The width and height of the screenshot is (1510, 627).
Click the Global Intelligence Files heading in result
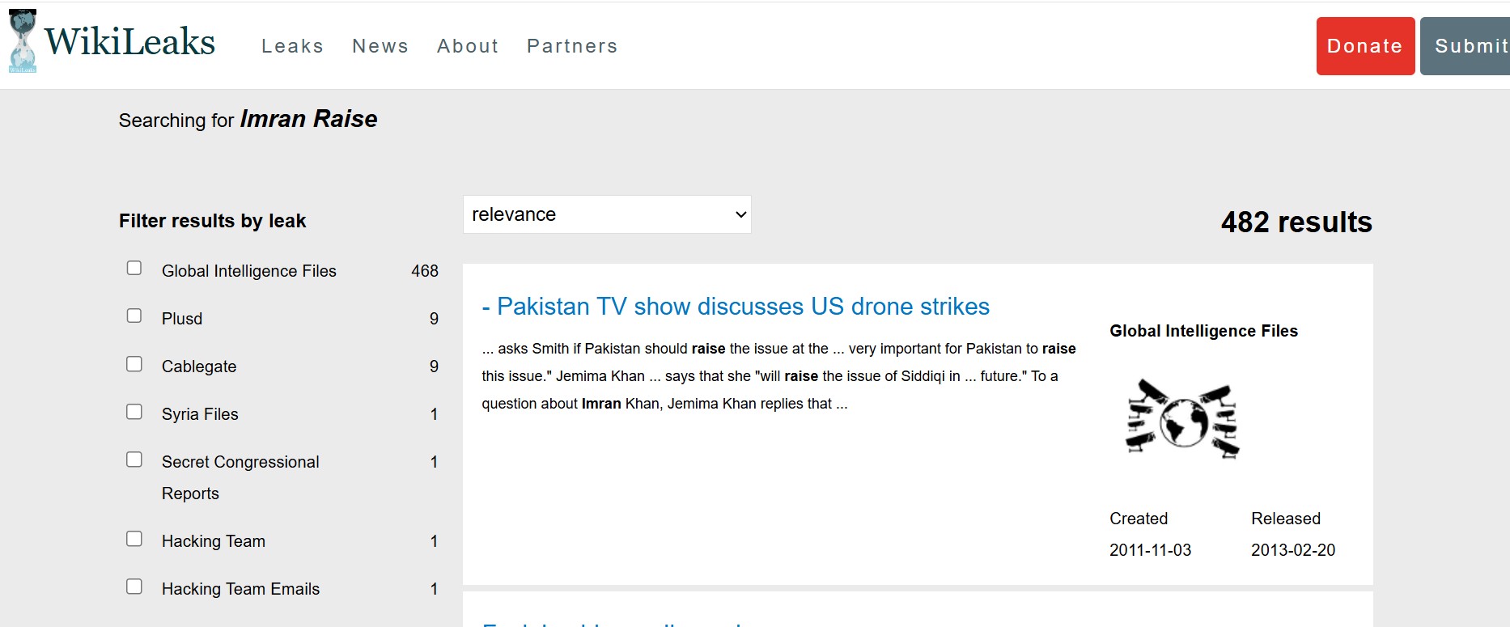(x=1203, y=331)
